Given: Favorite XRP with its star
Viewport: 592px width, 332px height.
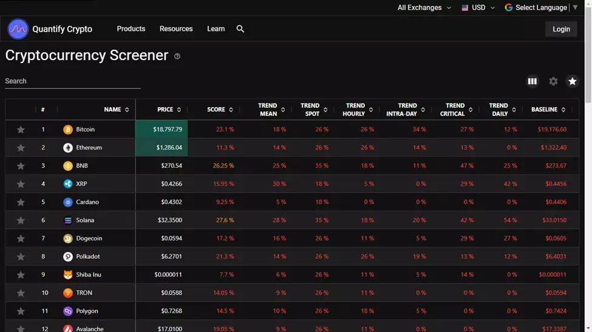Looking at the screenshot, I should (x=21, y=184).
